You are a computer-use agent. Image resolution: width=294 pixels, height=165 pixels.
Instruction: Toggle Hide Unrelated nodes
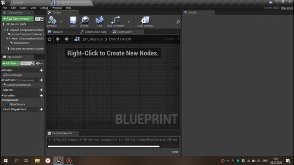(x=115, y=22)
